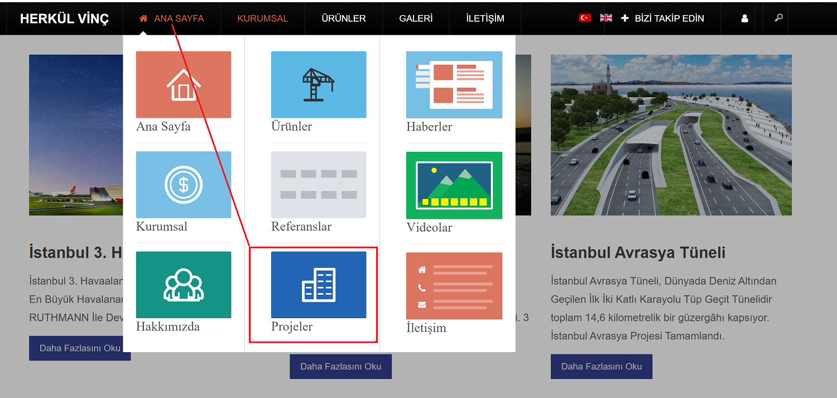Click the İletişim contact card icon tile
Image resolution: width=837 pixels, height=398 pixels.
(454, 286)
